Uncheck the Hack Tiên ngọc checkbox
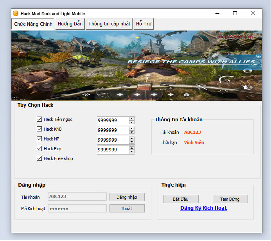 pyautogui.click(x=39, y=119)
